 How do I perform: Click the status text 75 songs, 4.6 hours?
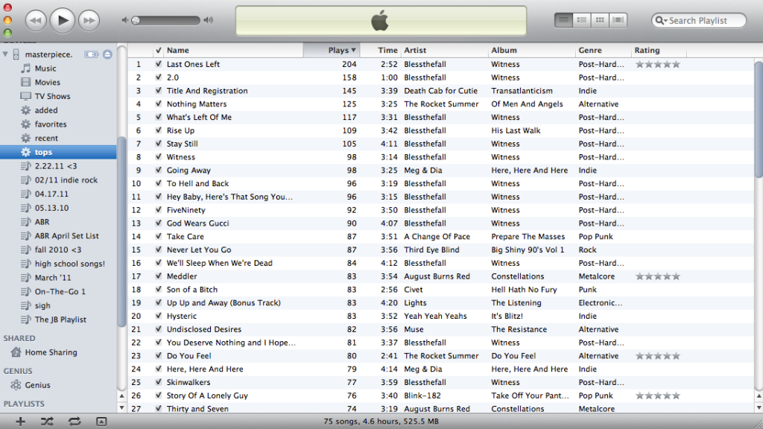381,422
